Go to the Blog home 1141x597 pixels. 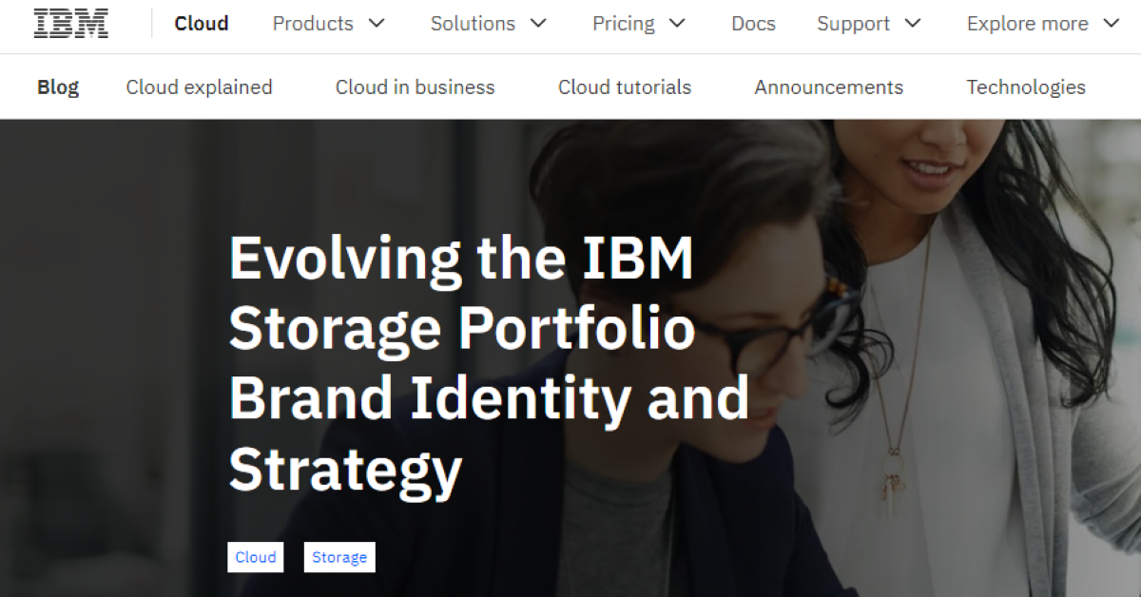tap(58, 87)
